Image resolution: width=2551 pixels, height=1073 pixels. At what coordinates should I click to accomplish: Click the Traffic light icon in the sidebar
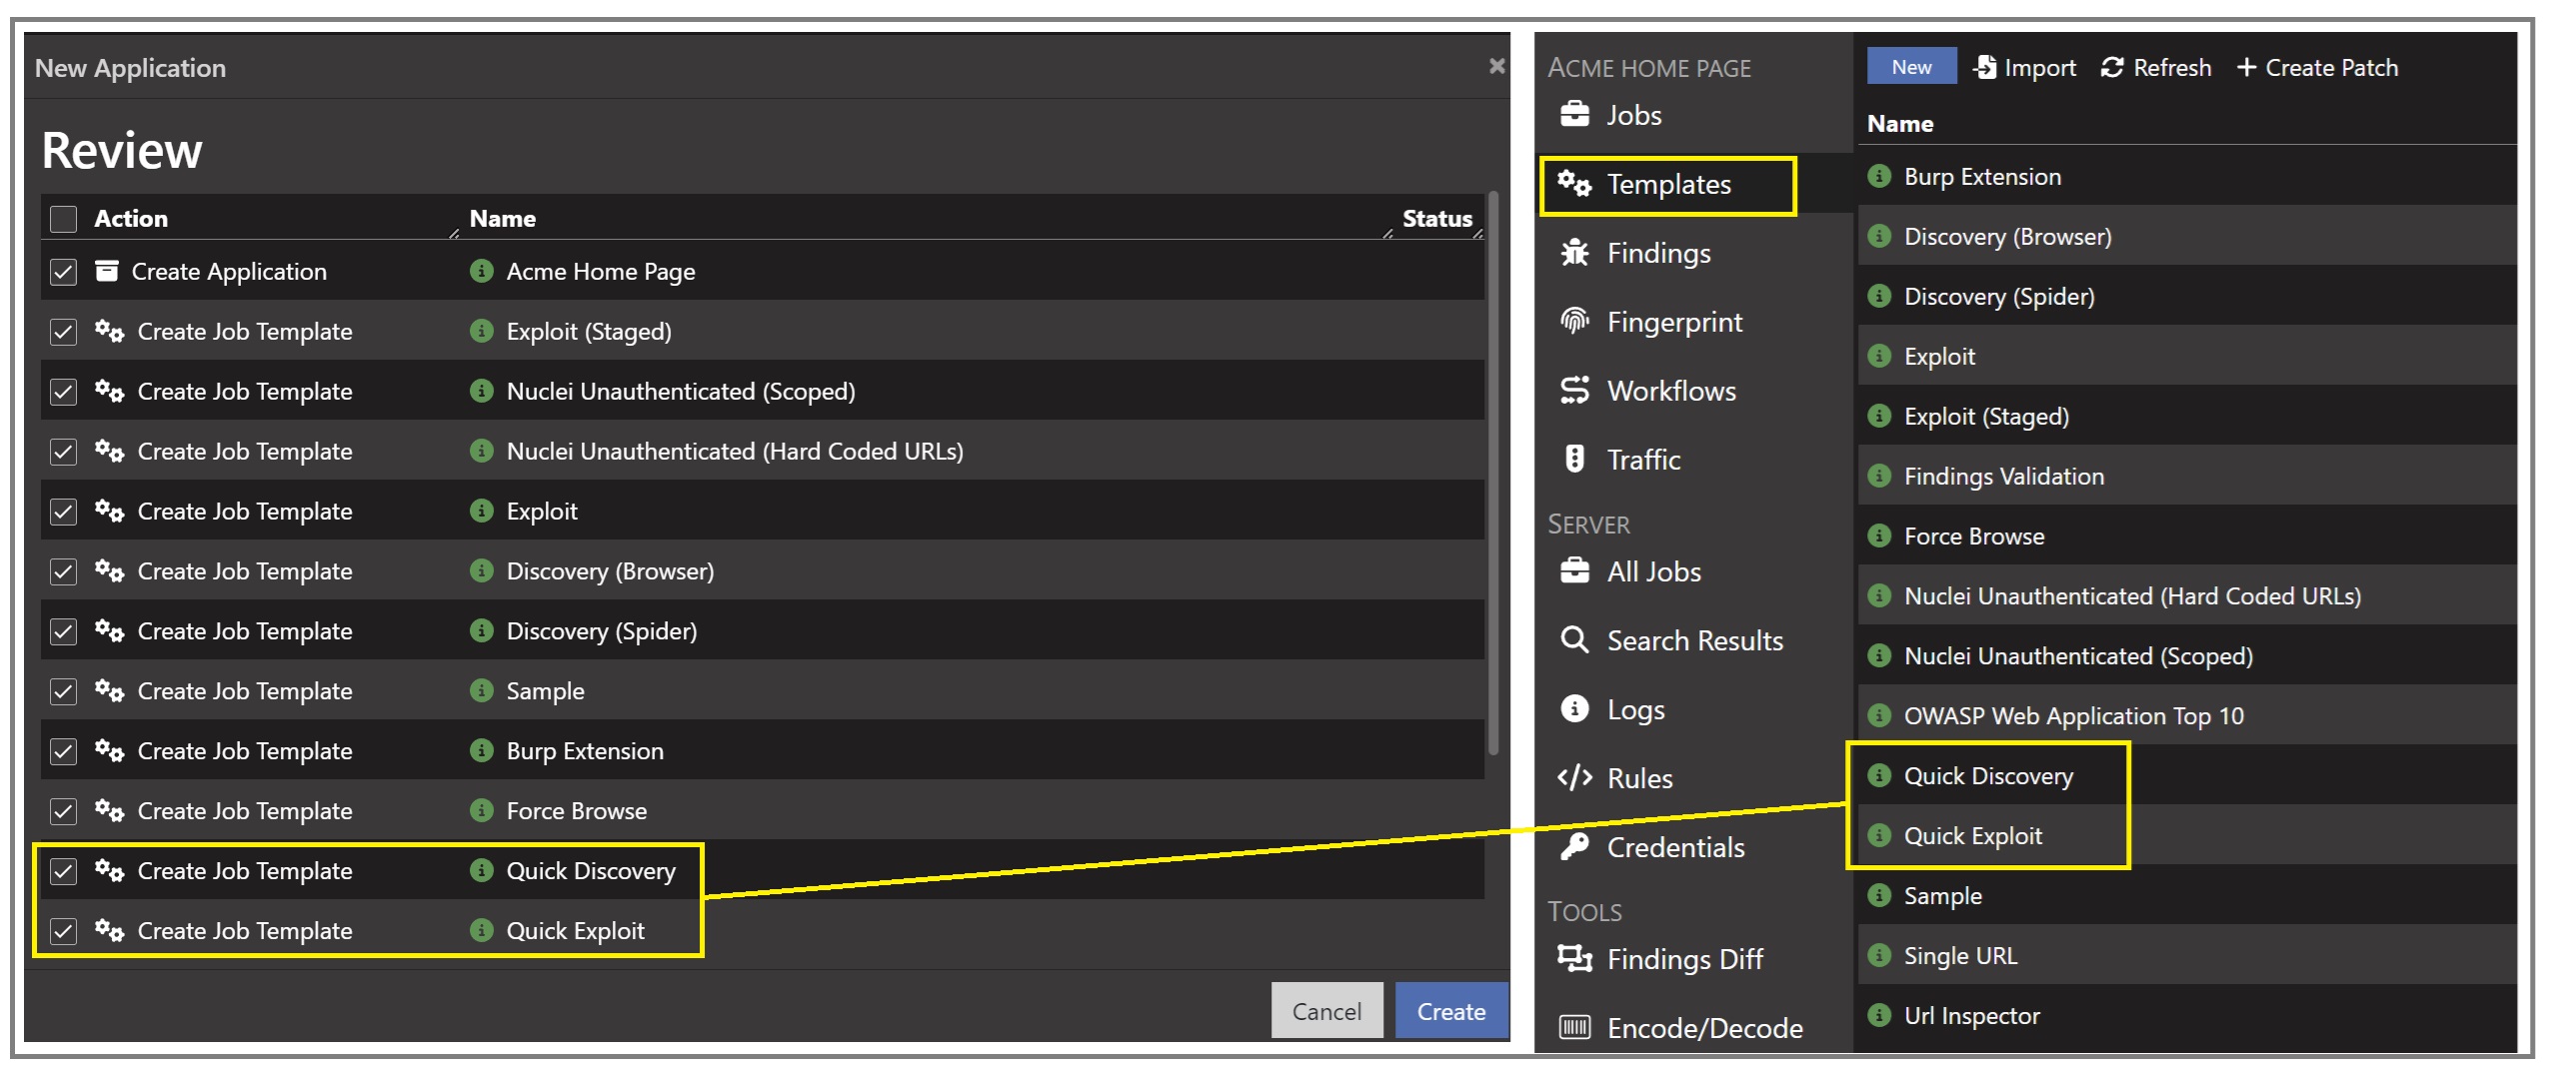coord(1574,460)
